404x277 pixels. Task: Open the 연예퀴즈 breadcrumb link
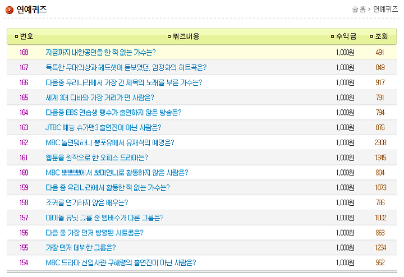point(385,10)
